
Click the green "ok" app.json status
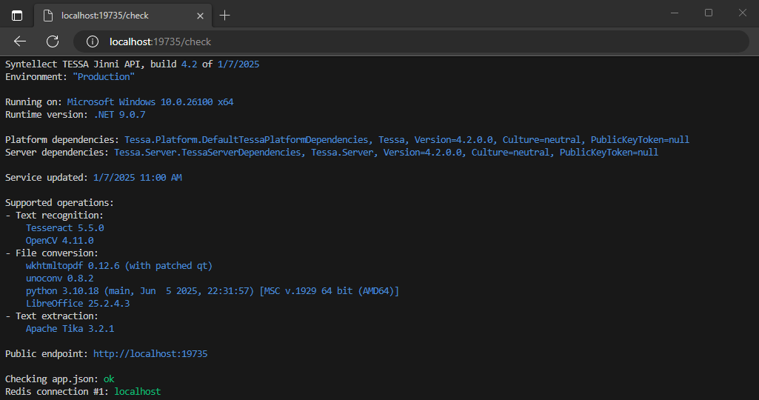(109, 379)
